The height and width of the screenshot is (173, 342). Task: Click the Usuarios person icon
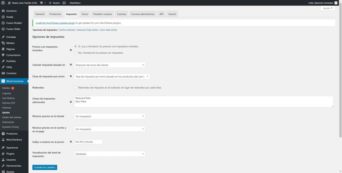tap(3, 160)
